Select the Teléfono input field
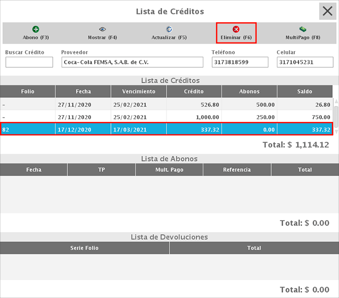 240,62
